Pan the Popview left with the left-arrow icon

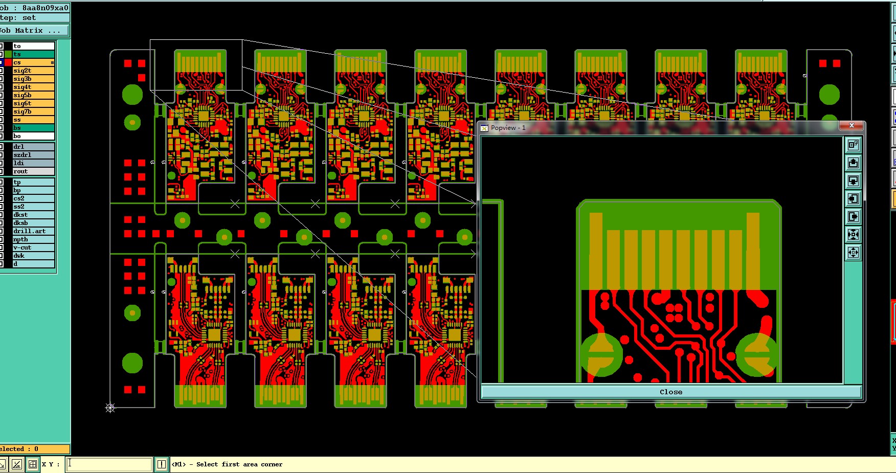[853, 198]
